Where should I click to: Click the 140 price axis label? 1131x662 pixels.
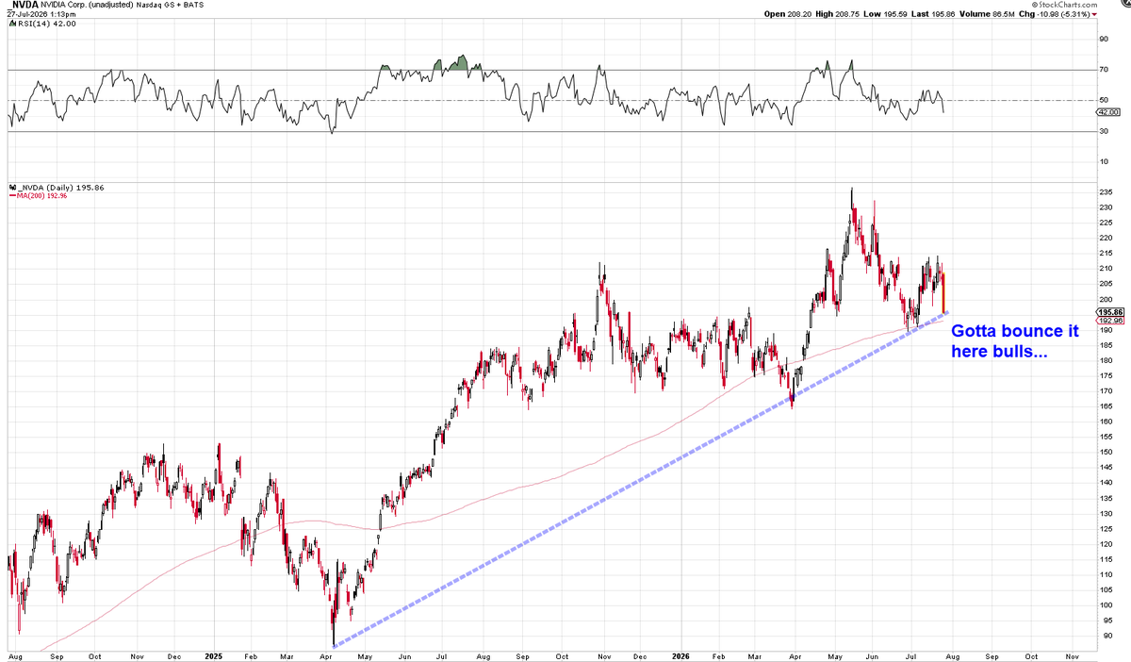(x=1105, y=482)
